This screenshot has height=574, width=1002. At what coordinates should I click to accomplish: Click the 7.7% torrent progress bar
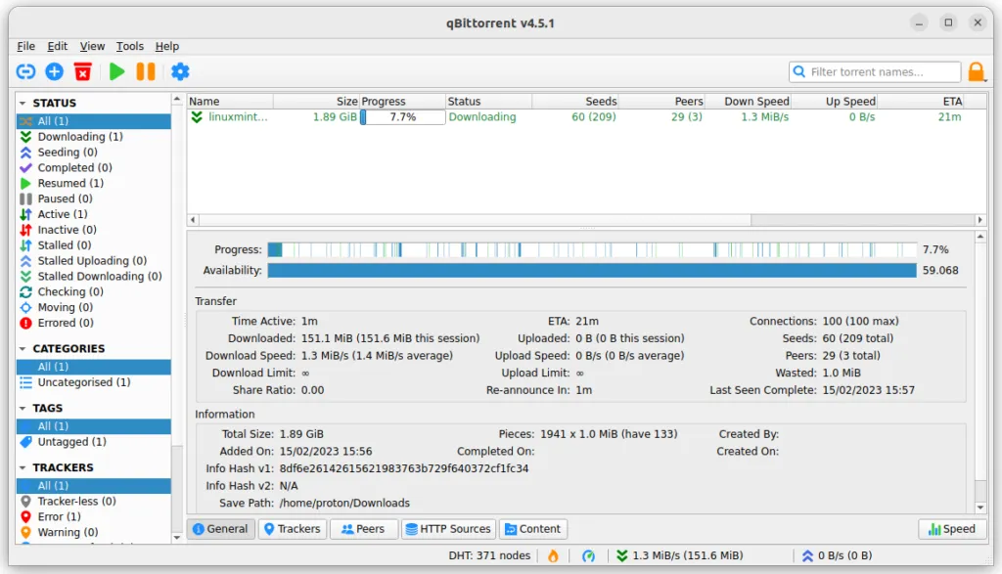402,116
